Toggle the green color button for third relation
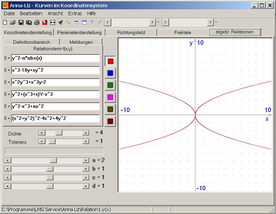Viewport: 276px width, 214px height. (x=110, y=85)
